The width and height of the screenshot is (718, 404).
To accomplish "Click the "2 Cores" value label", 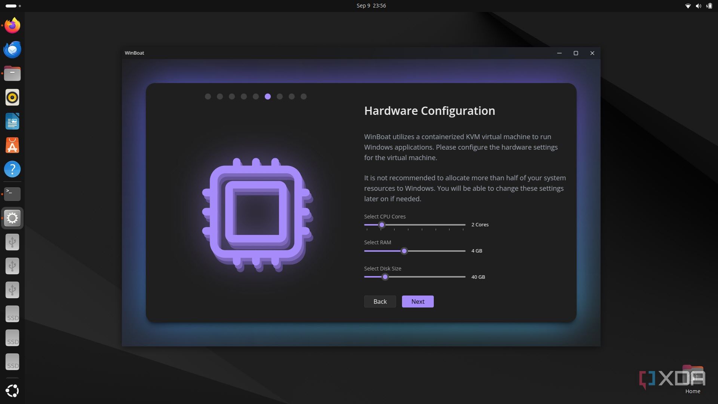I will 480,225.
